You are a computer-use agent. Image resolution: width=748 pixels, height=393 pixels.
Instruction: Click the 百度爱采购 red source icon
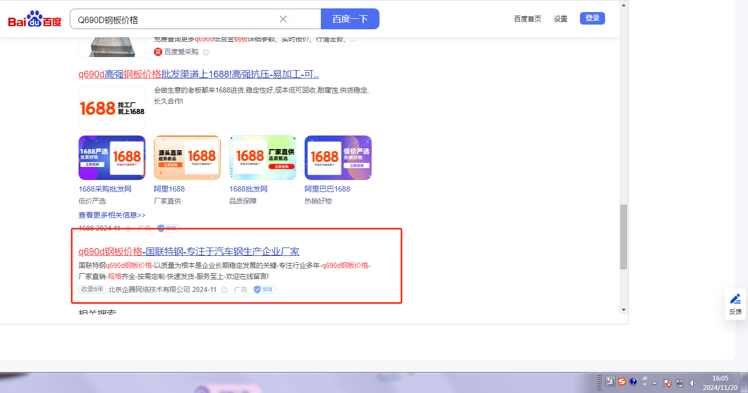158,52
